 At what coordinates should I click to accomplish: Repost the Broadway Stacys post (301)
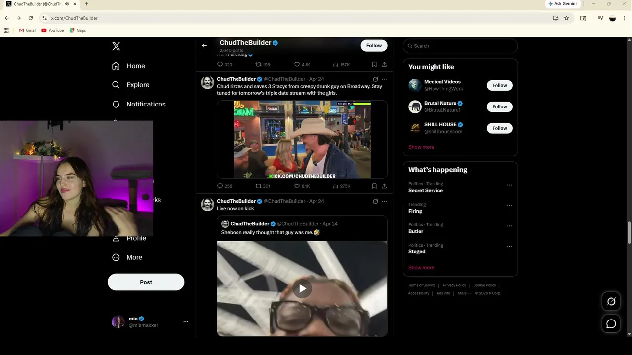click(x=263, y=186)
